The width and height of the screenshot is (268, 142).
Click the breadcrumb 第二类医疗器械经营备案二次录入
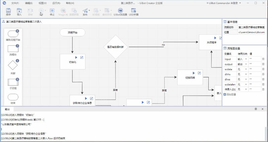pos(24,22)
